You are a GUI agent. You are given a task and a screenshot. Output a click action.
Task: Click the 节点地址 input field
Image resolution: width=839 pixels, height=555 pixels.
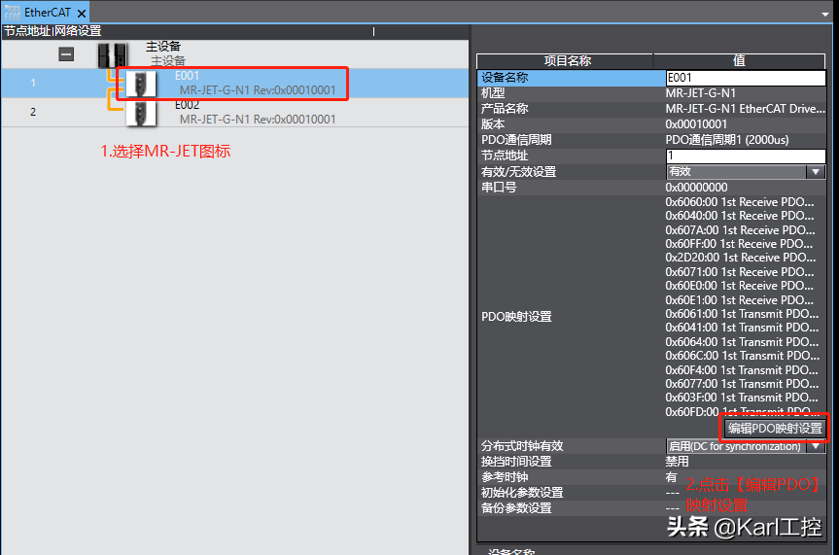point(745,156)
